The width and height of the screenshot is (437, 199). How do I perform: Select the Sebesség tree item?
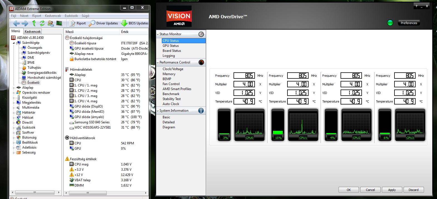(29, 152)
